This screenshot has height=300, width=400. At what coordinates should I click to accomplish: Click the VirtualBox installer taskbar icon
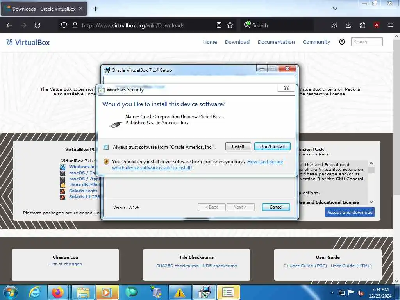204,292
